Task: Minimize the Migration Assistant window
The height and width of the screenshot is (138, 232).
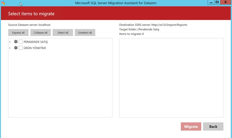Action: coord(211,2)
